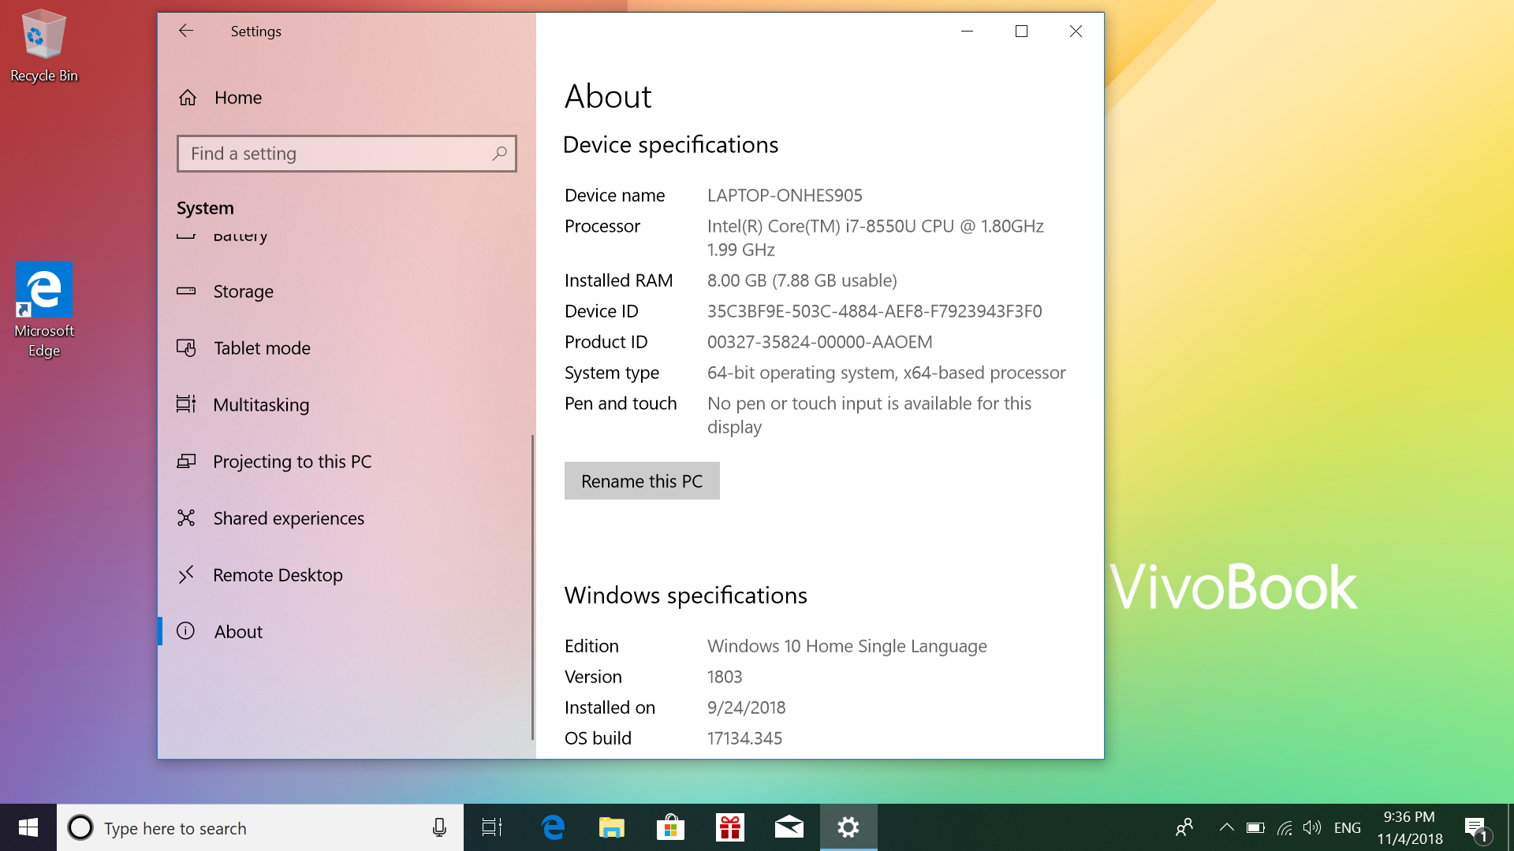Maximize the Settings window
1514x851 pixels.
(x=1021, y=31)
